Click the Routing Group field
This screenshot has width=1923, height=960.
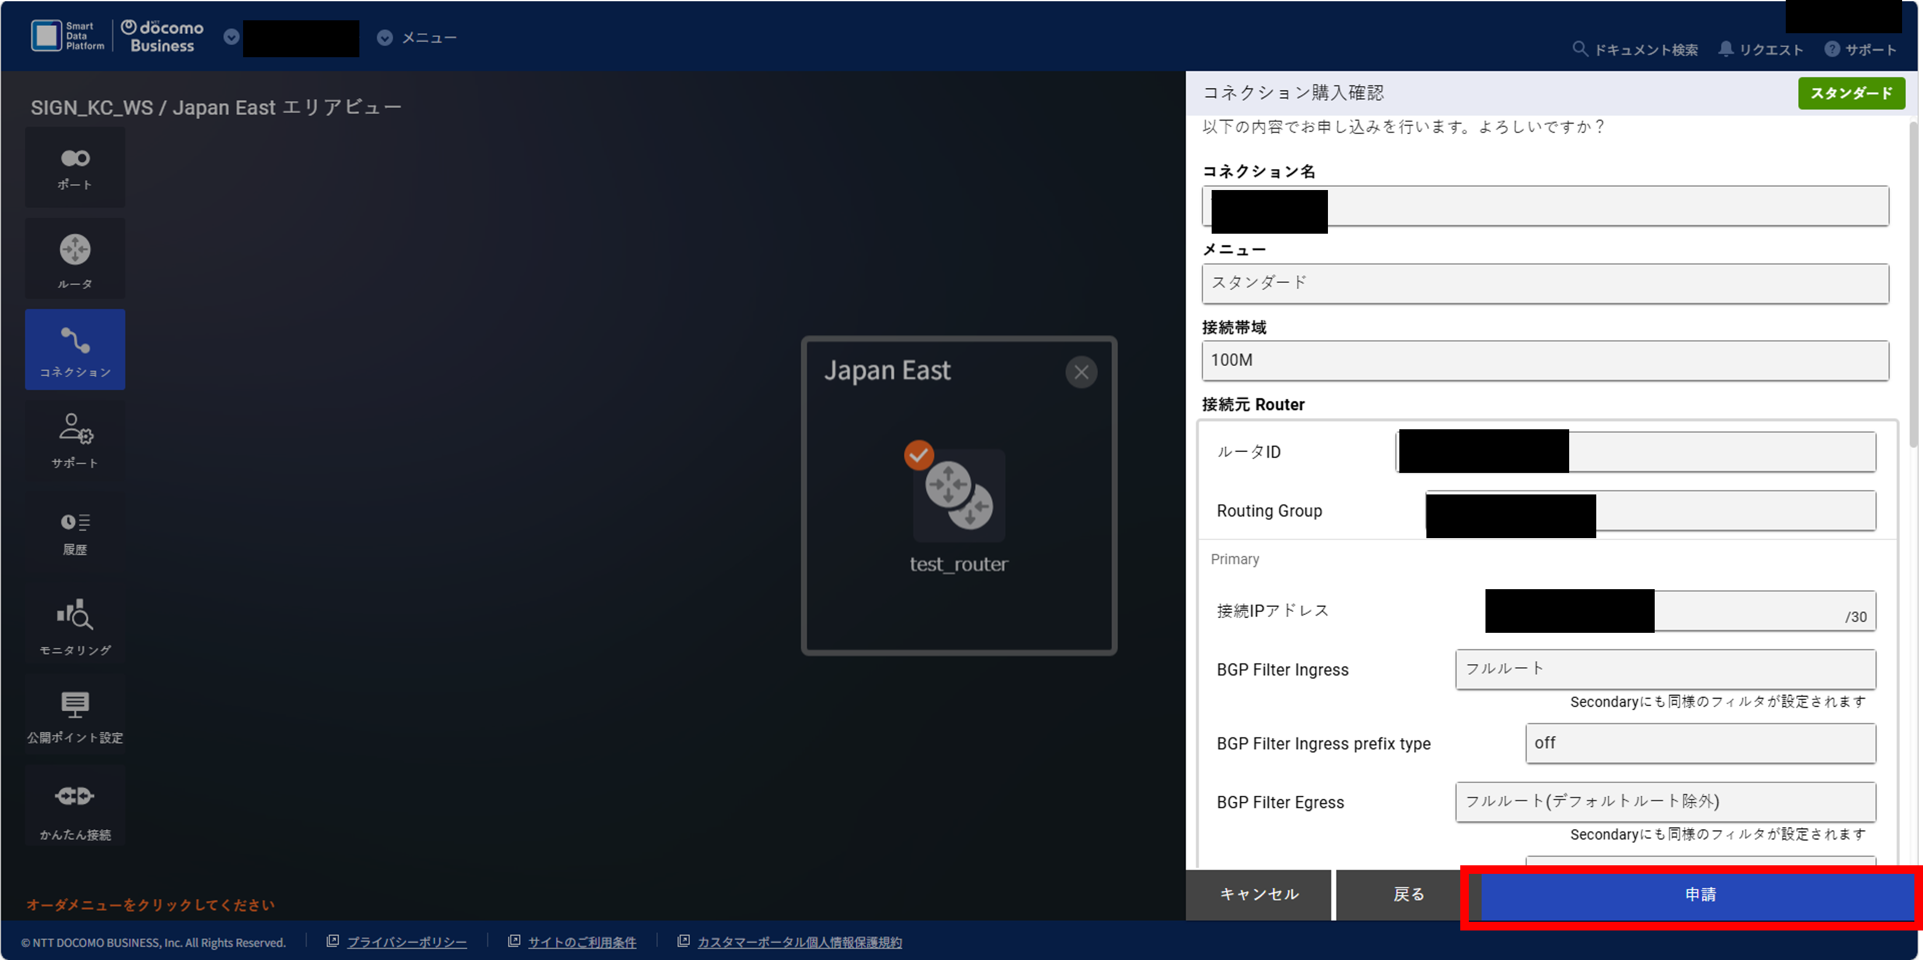pyautogui.click(x=1650, y=511)
